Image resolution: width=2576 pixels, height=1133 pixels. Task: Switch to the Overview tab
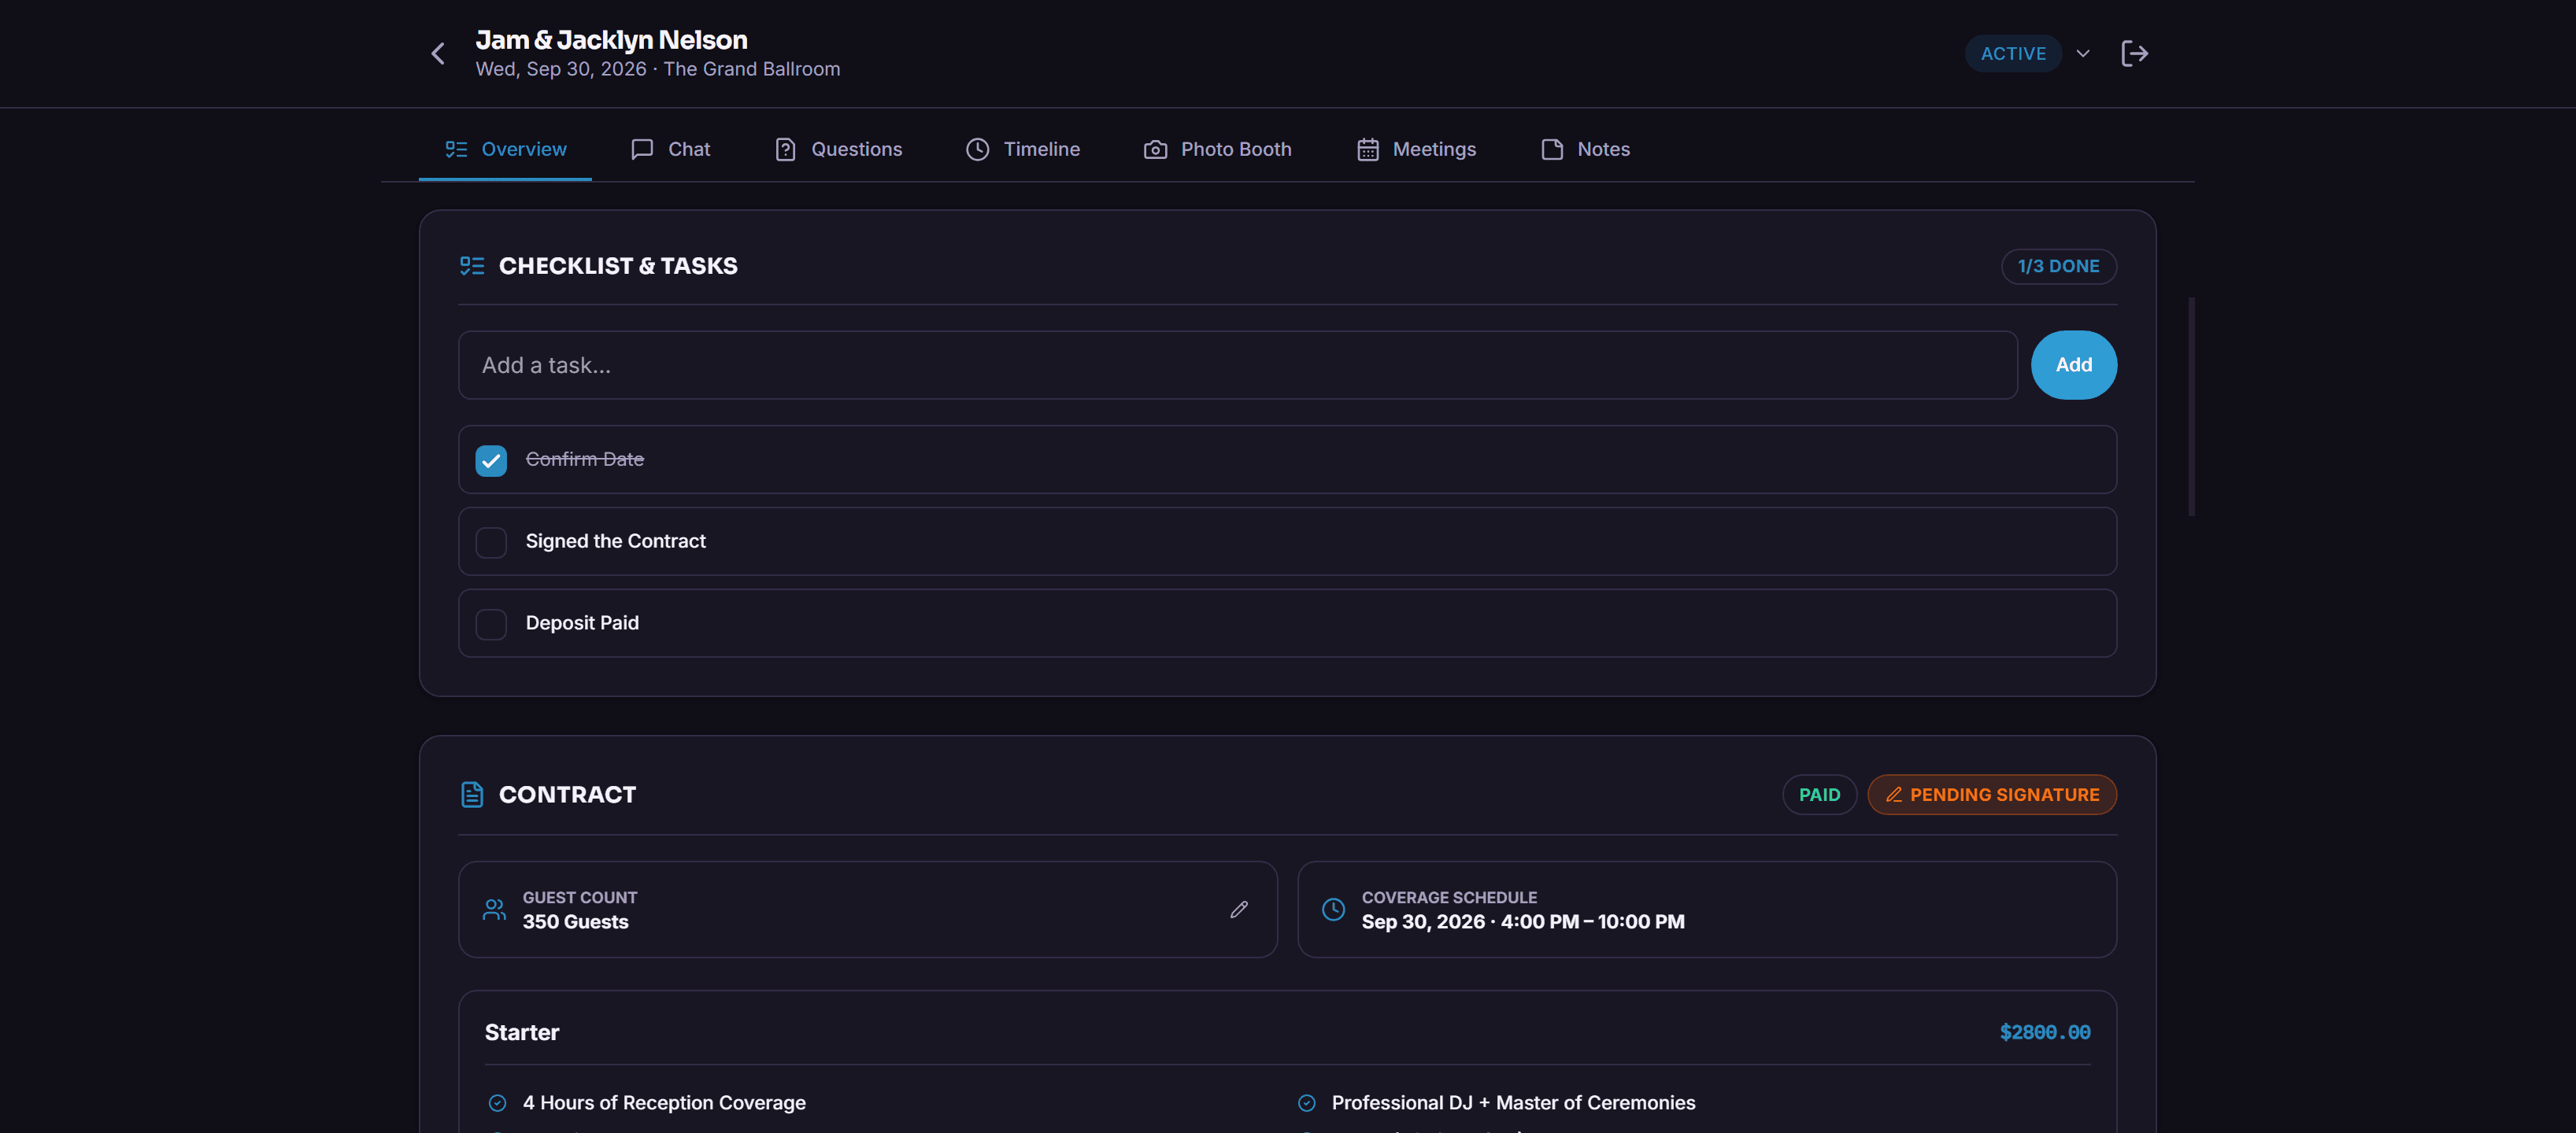pyautogui.click(x=505, y=149)
